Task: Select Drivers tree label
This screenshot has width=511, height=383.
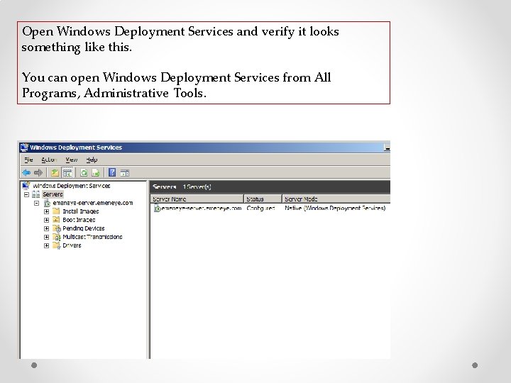Action: tap(72, 245)
